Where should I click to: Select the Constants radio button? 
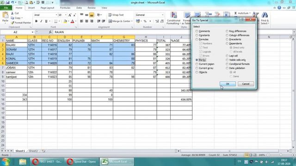pos(197,36)
